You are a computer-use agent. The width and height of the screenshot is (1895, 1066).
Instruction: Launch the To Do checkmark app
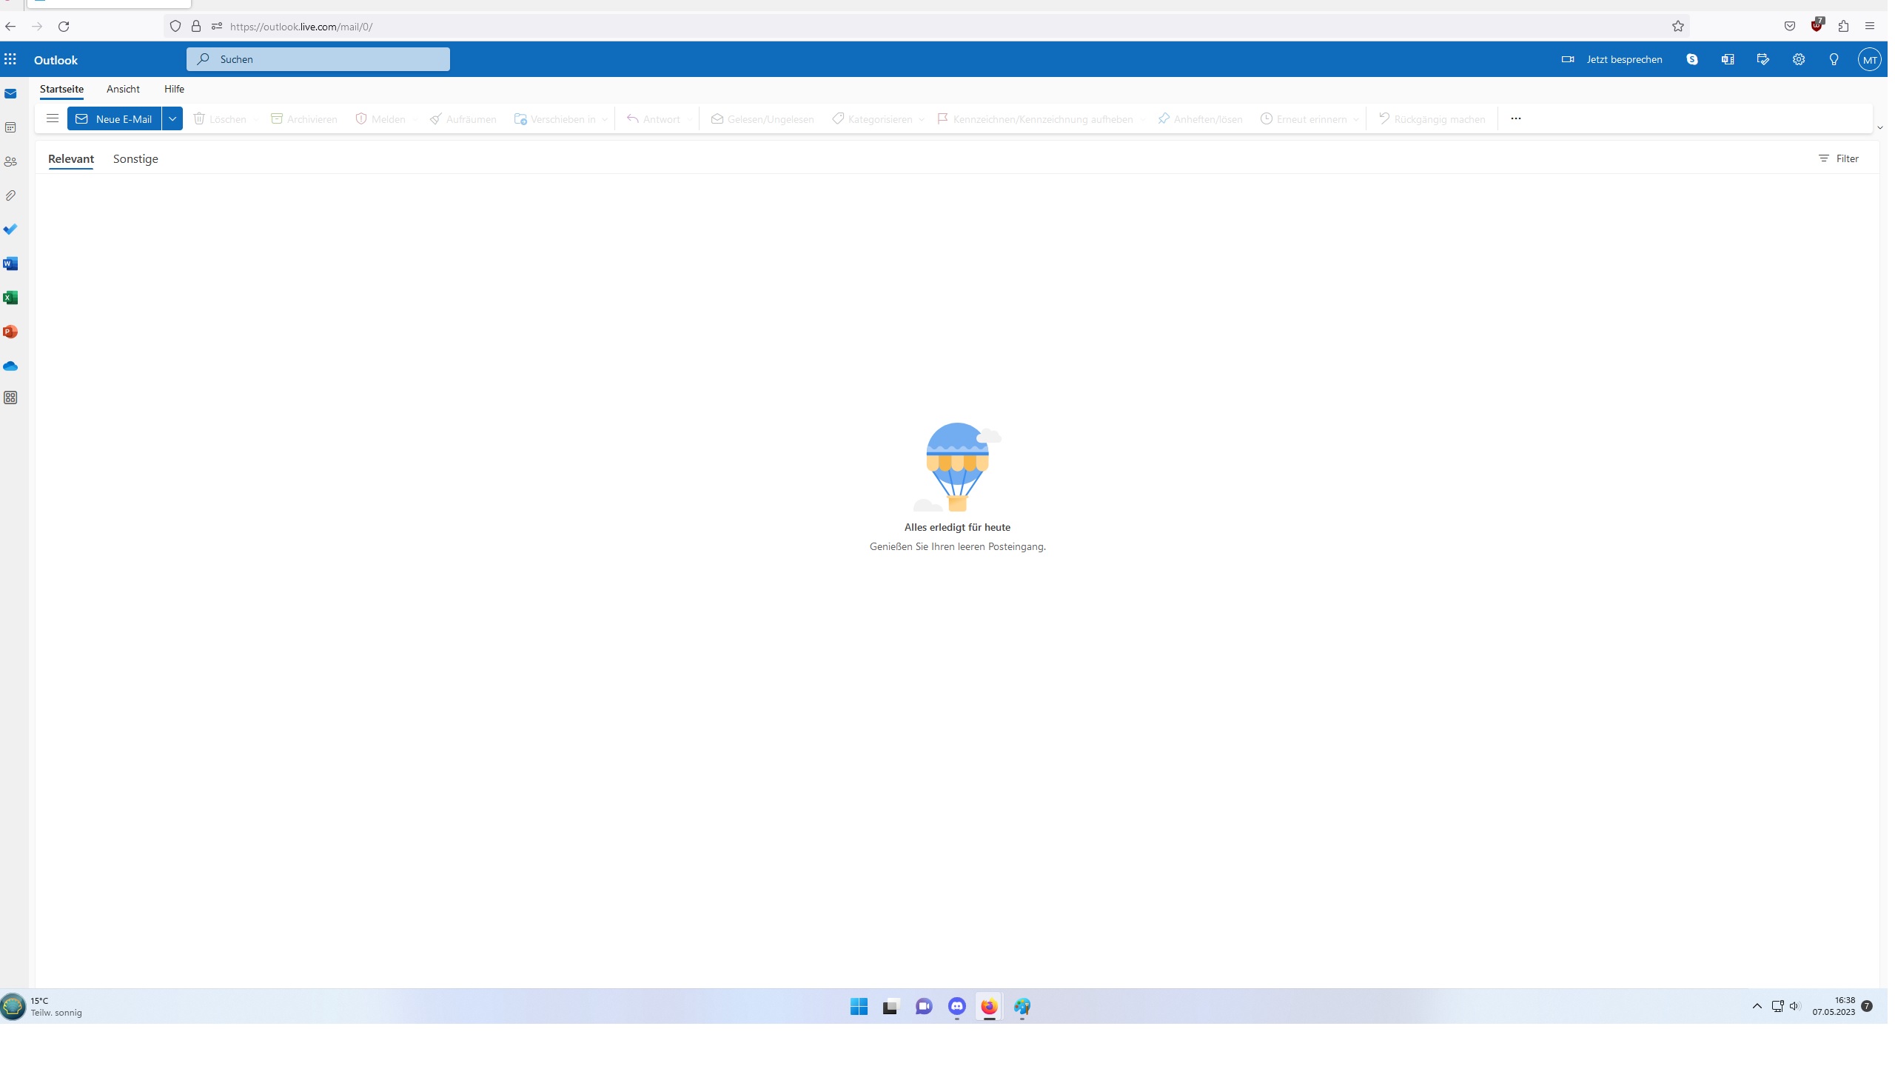[x=10, y=229]
